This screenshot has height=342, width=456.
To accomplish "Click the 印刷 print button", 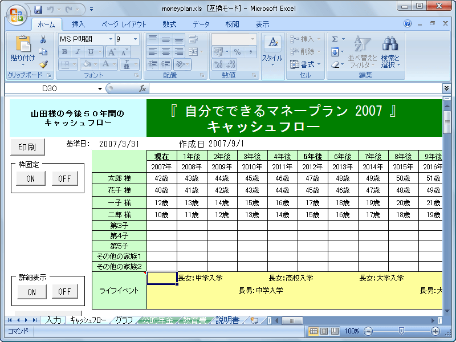I will click(x=27, y=147).
